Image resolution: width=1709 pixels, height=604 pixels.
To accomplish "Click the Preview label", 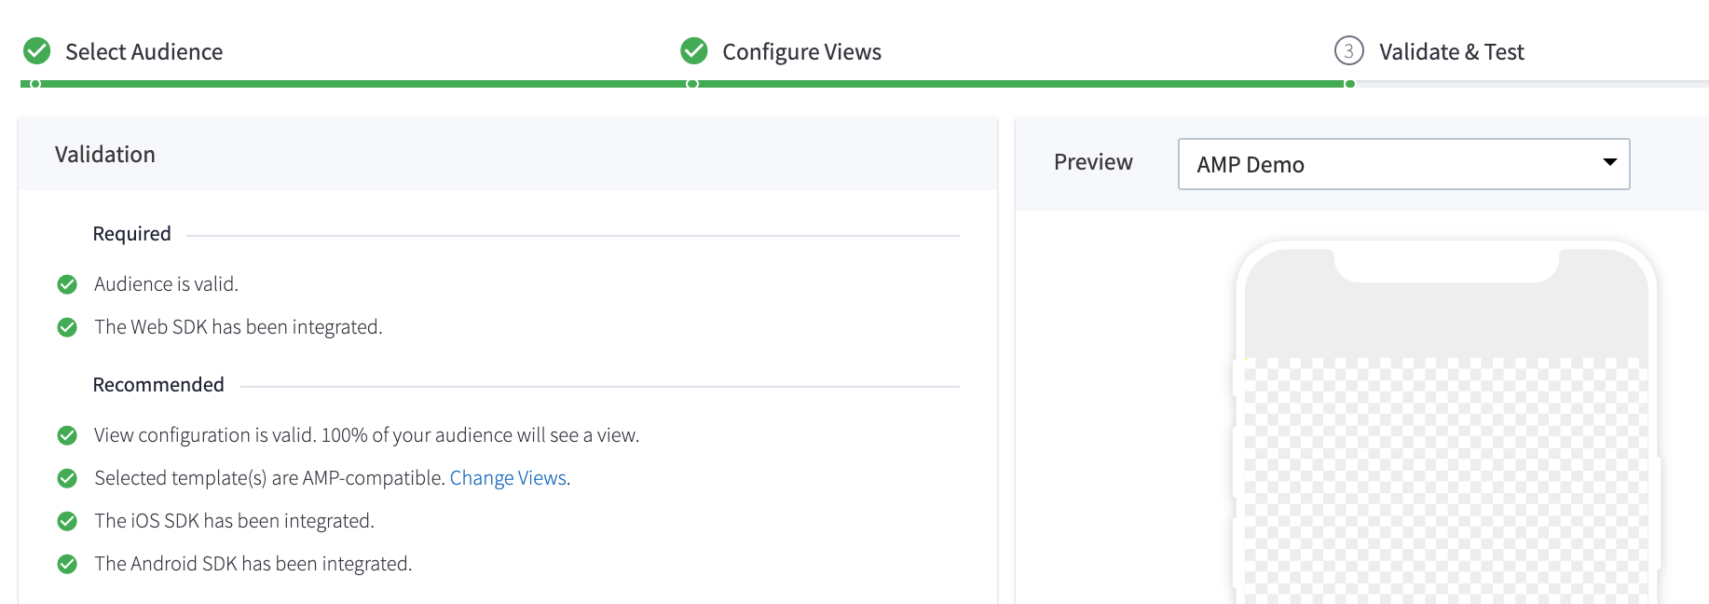I will (1093, 162).
